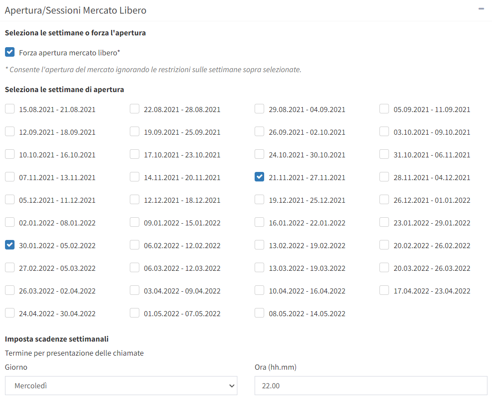Uncheck week 30.01.2022 - 05.02.2022
Screen dimensions: 492x401
pyautogui.click(x=10, y=245)
